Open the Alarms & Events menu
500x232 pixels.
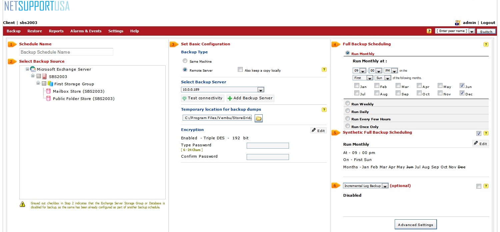coord(86,31)
